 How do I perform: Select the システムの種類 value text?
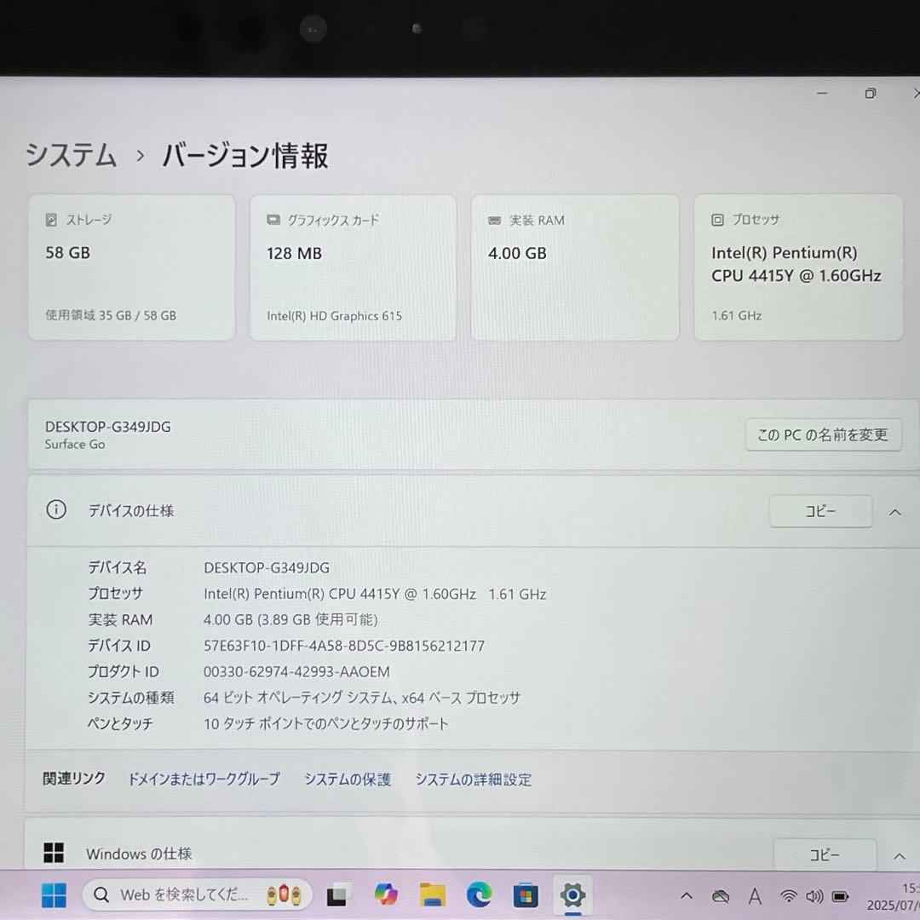(x=362, y=698)
